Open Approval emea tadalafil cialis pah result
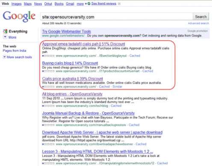Image resolution: width=212 pixels, height=166 pixels. (x=83, y=44)
